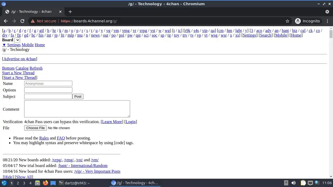Open the Catalog link
Screen dimensions: 333x187
[22, 68]
